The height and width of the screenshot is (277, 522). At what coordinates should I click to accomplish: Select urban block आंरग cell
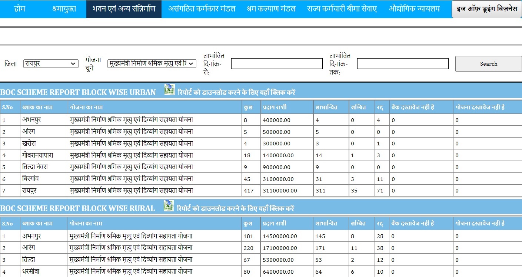[x=44, y=132]
